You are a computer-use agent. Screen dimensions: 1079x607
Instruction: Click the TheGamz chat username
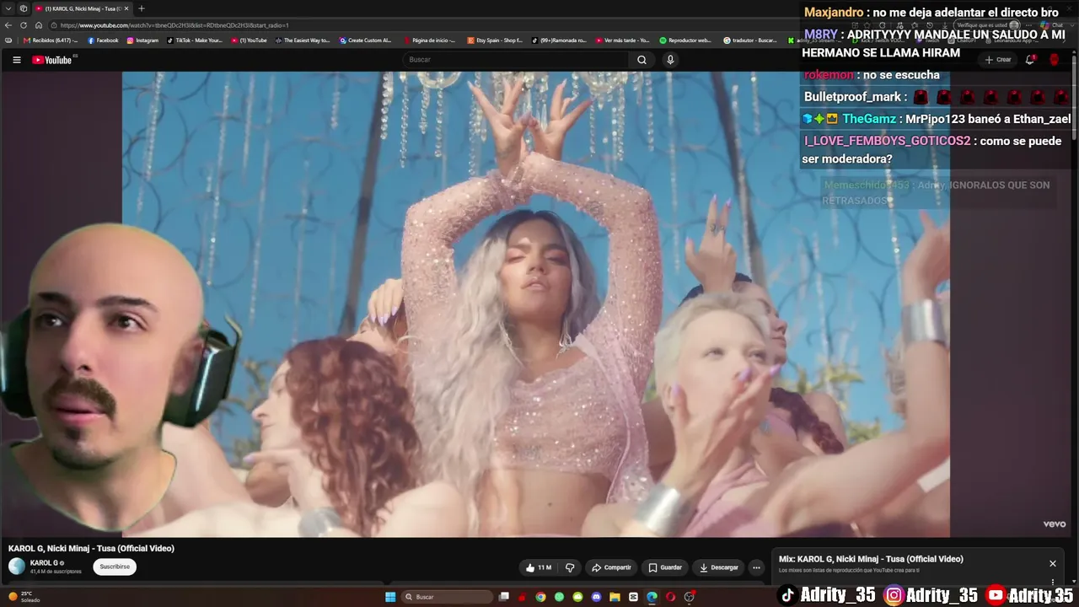[x=869, y=119]
